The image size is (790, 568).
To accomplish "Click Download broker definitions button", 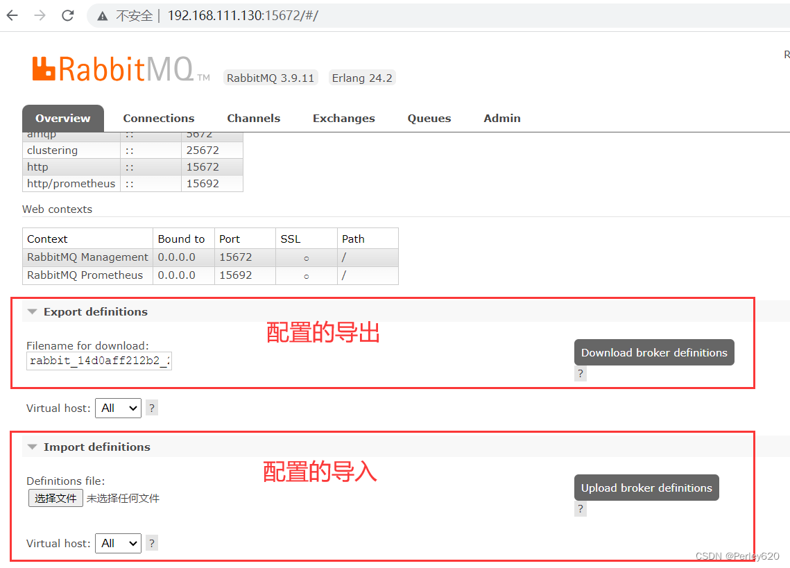I will click(654, 352).
